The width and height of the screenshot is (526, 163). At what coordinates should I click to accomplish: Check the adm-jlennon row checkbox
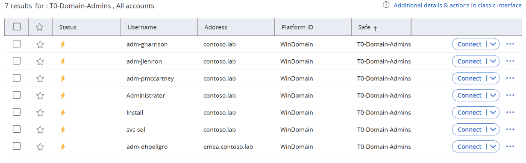[x=17, y=61]
